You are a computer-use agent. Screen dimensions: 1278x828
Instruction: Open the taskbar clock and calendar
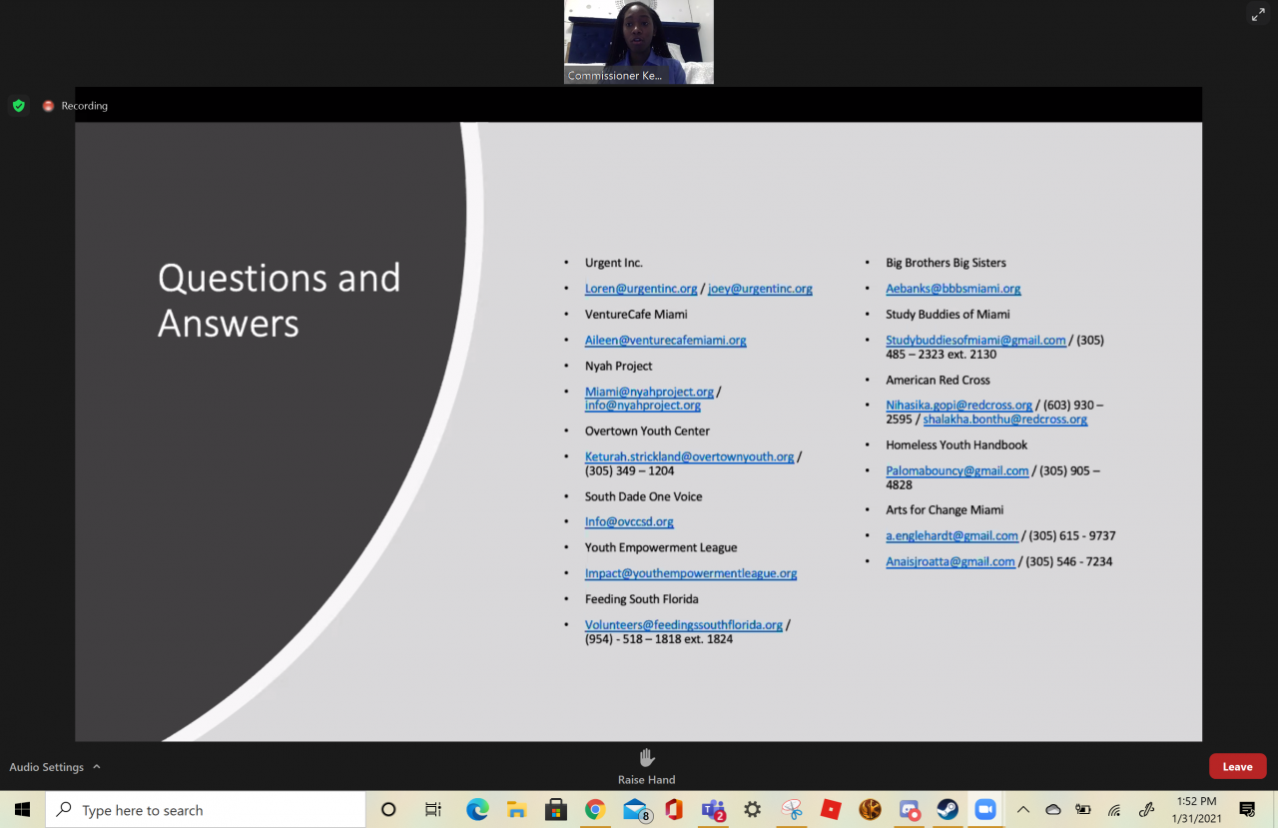1196,809
